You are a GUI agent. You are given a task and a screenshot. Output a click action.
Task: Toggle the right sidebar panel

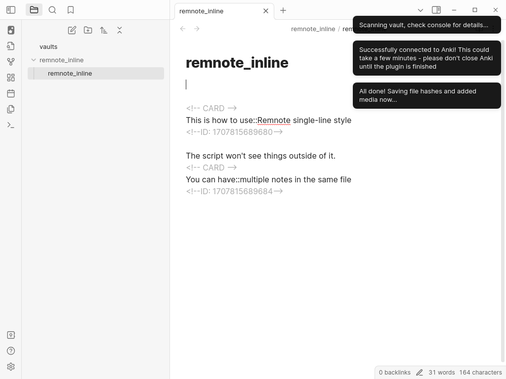(436, 10)
